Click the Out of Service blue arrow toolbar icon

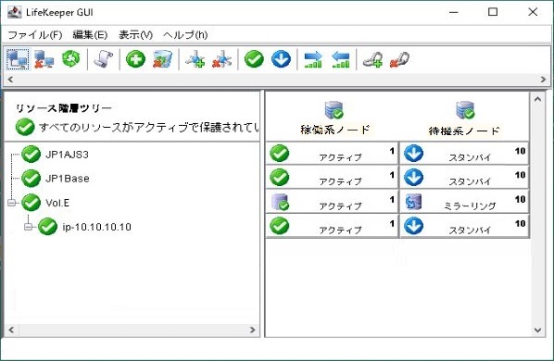(282, 59)
